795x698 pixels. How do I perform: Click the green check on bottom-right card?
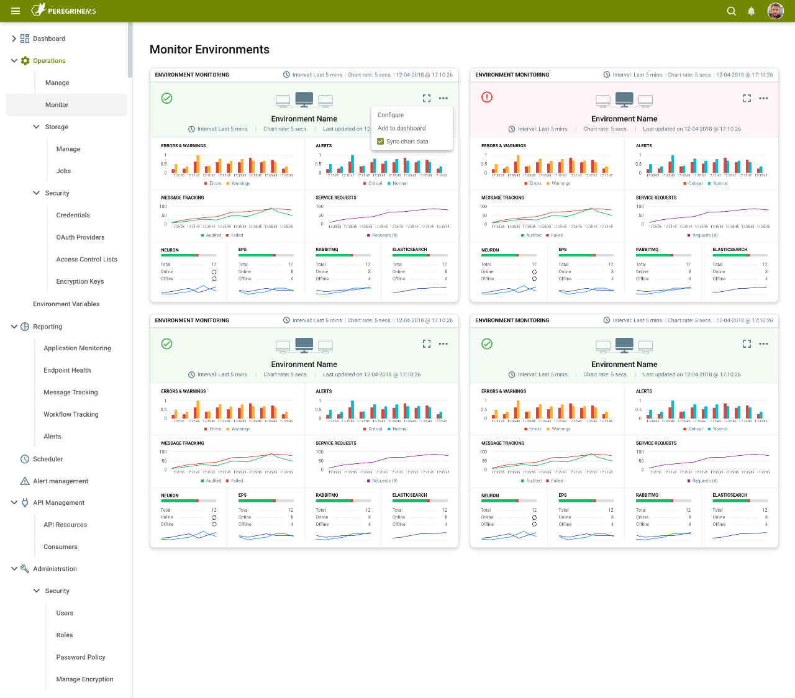[x=487, y=343]
